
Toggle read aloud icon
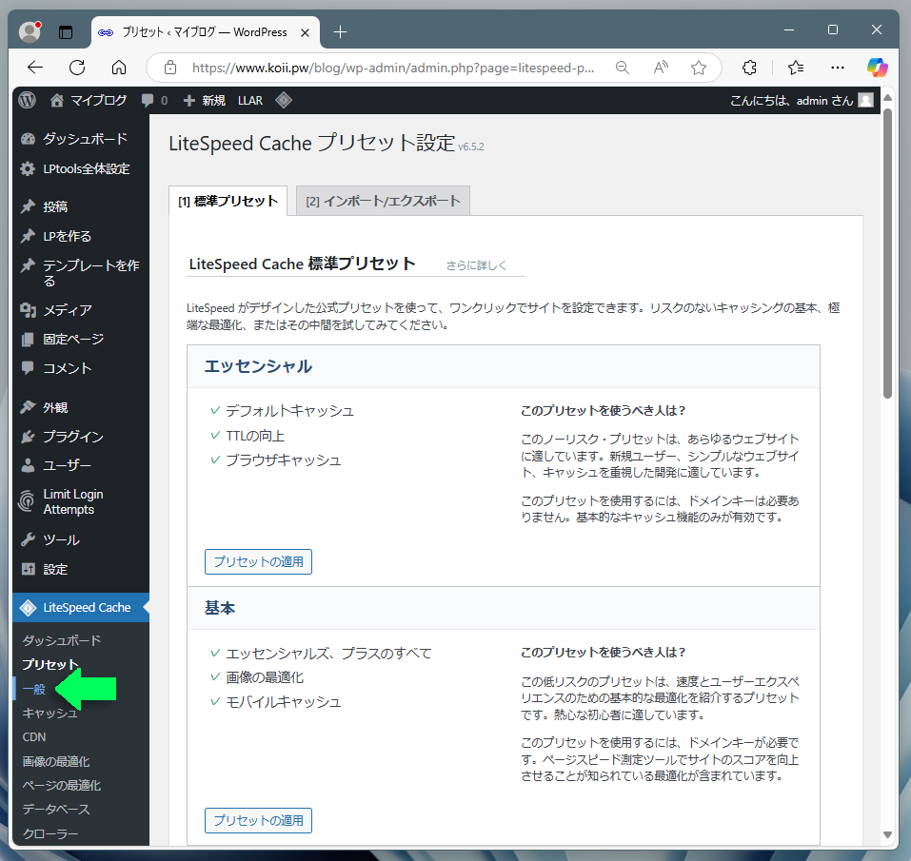(x=661, y=68)
